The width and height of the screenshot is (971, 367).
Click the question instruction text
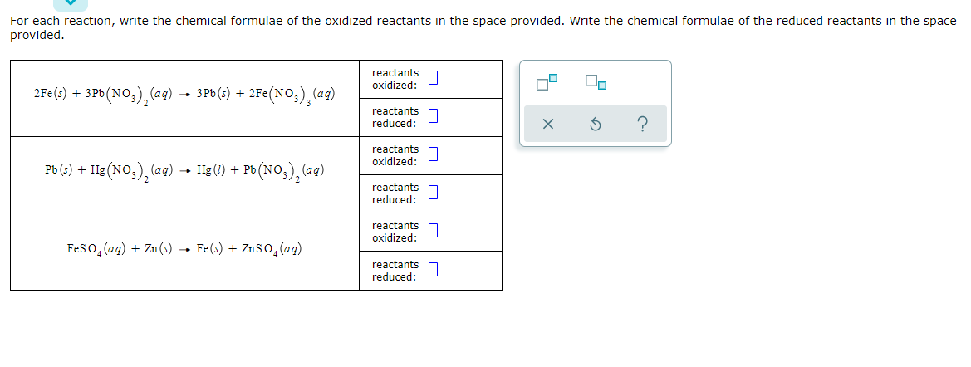[483, 28]
